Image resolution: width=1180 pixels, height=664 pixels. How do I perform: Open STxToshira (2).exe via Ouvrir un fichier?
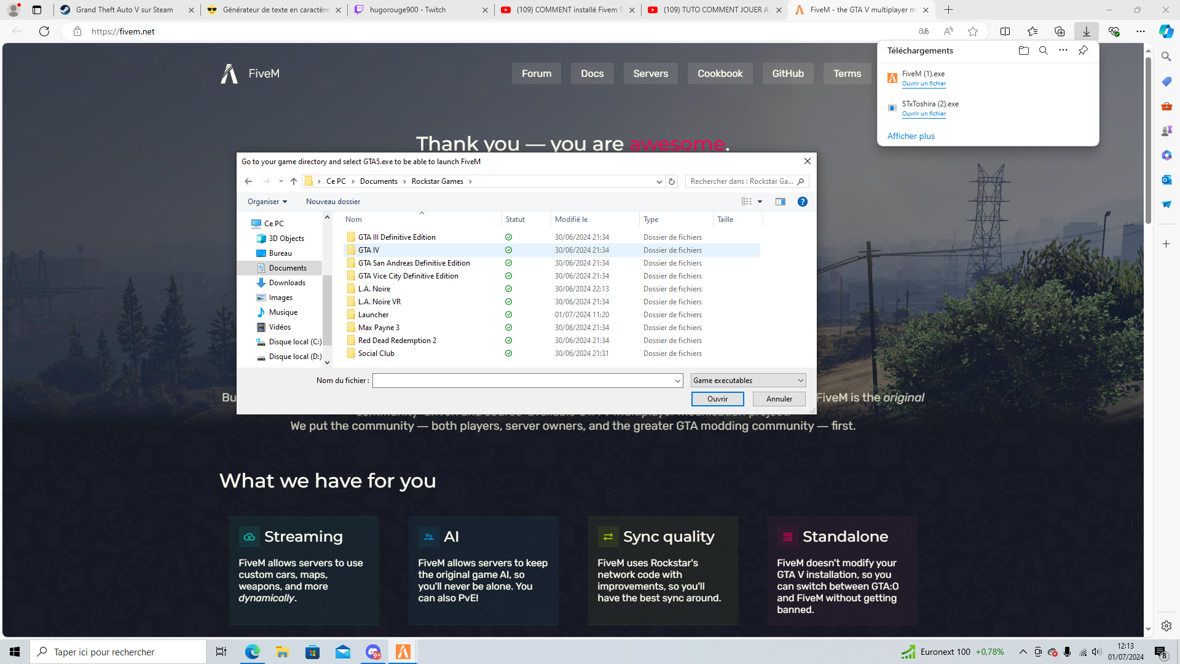(924, 114)
